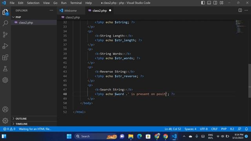Image resolution: width=251 pixels, height=141 pixels.
Task: Open the Accounts menu icon
Action: 5,109
